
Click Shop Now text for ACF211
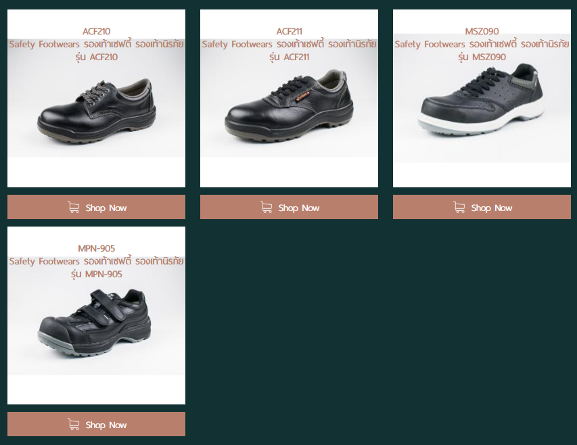point(299,208)
